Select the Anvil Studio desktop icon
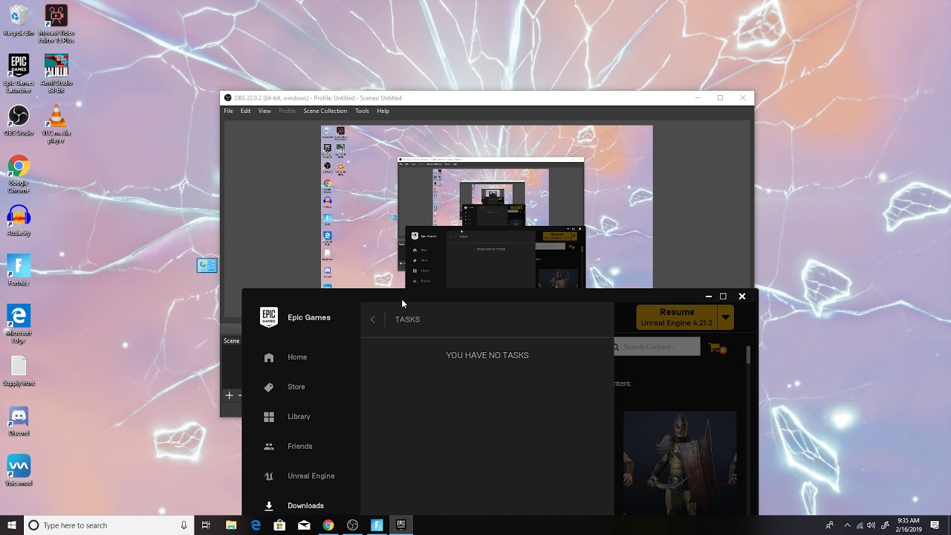Screen dimensions: 951x535 pos(56,73)
